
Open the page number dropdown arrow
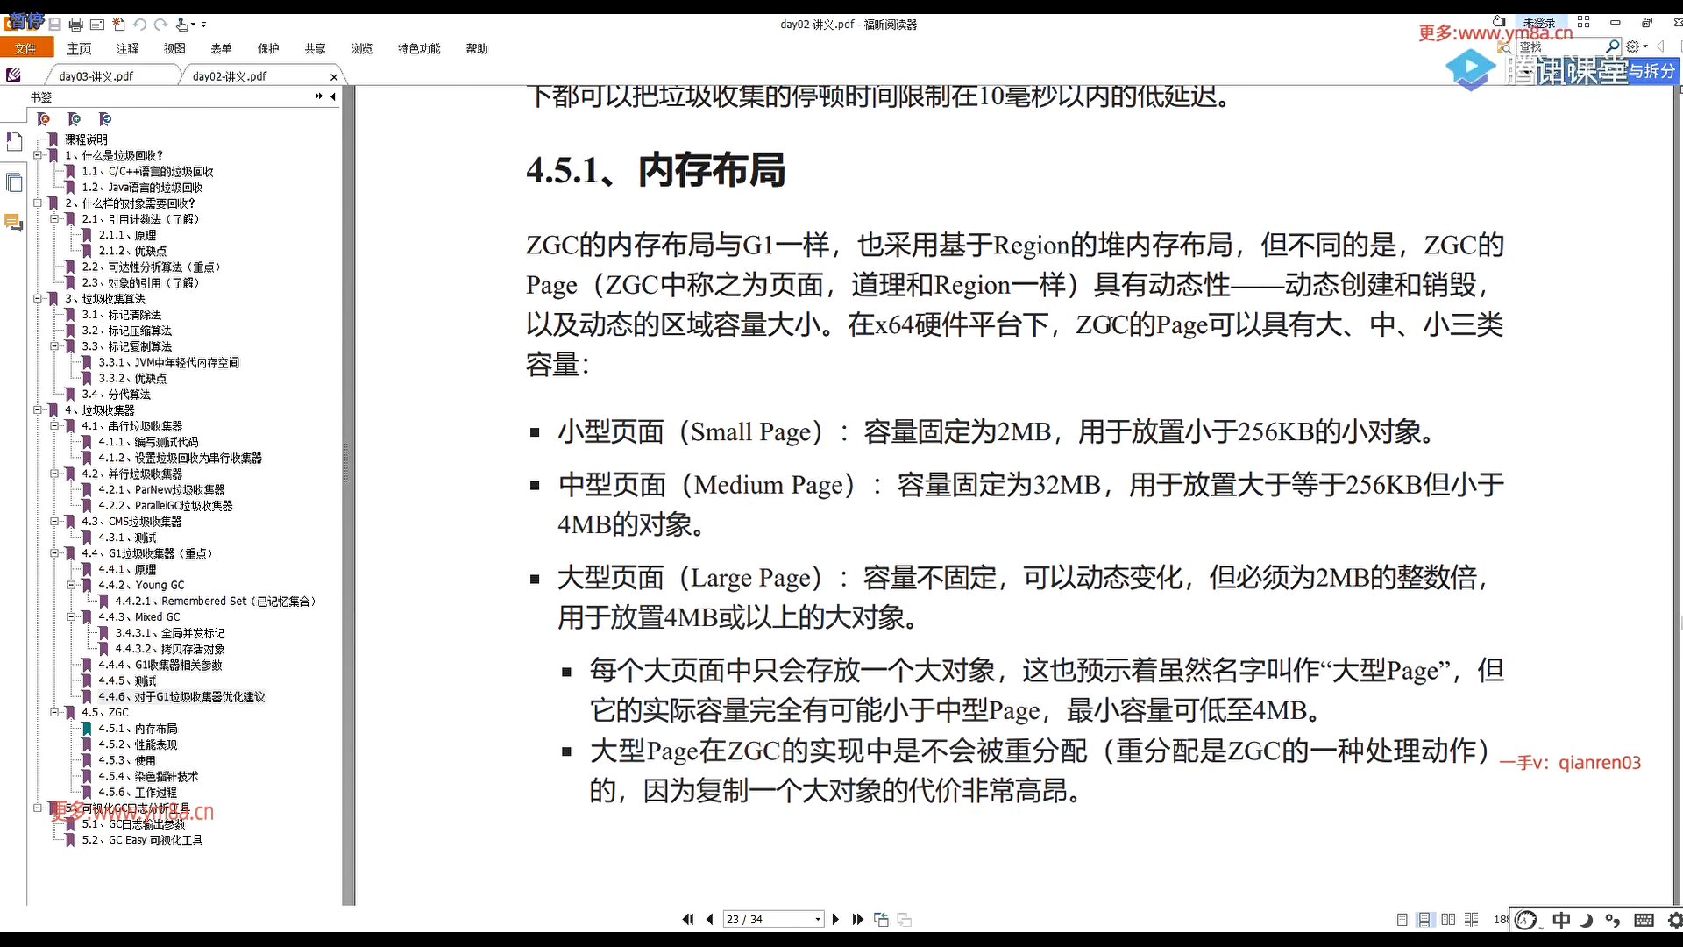(818, 919)
